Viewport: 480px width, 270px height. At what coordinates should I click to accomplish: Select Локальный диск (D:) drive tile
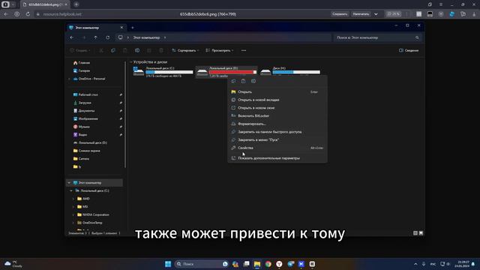(x=226, y=72)
